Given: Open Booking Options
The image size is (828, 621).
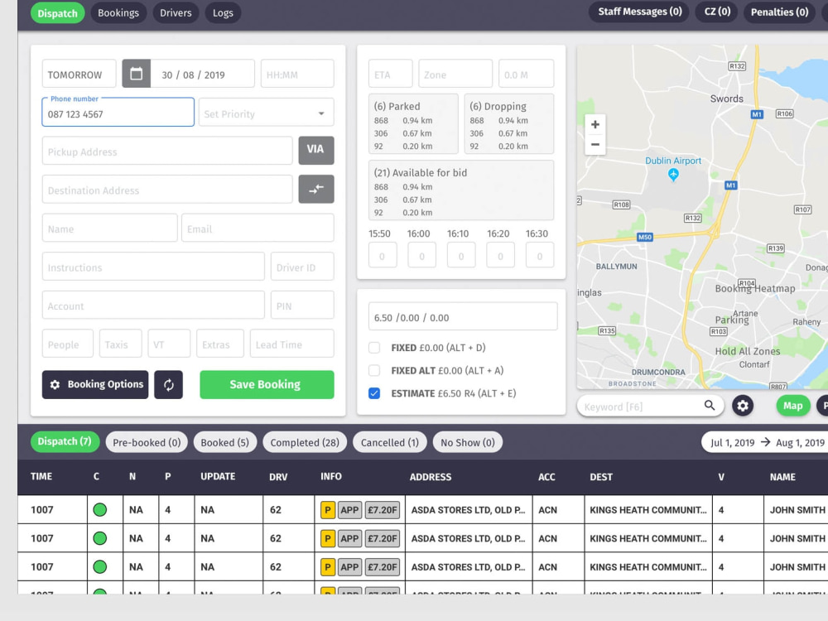Looking at the screenshot, I should [95, 384].
